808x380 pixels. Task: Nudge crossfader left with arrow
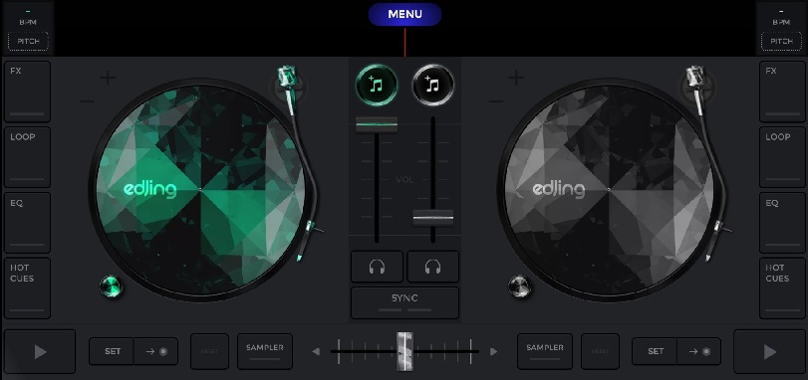pos(316,352)
